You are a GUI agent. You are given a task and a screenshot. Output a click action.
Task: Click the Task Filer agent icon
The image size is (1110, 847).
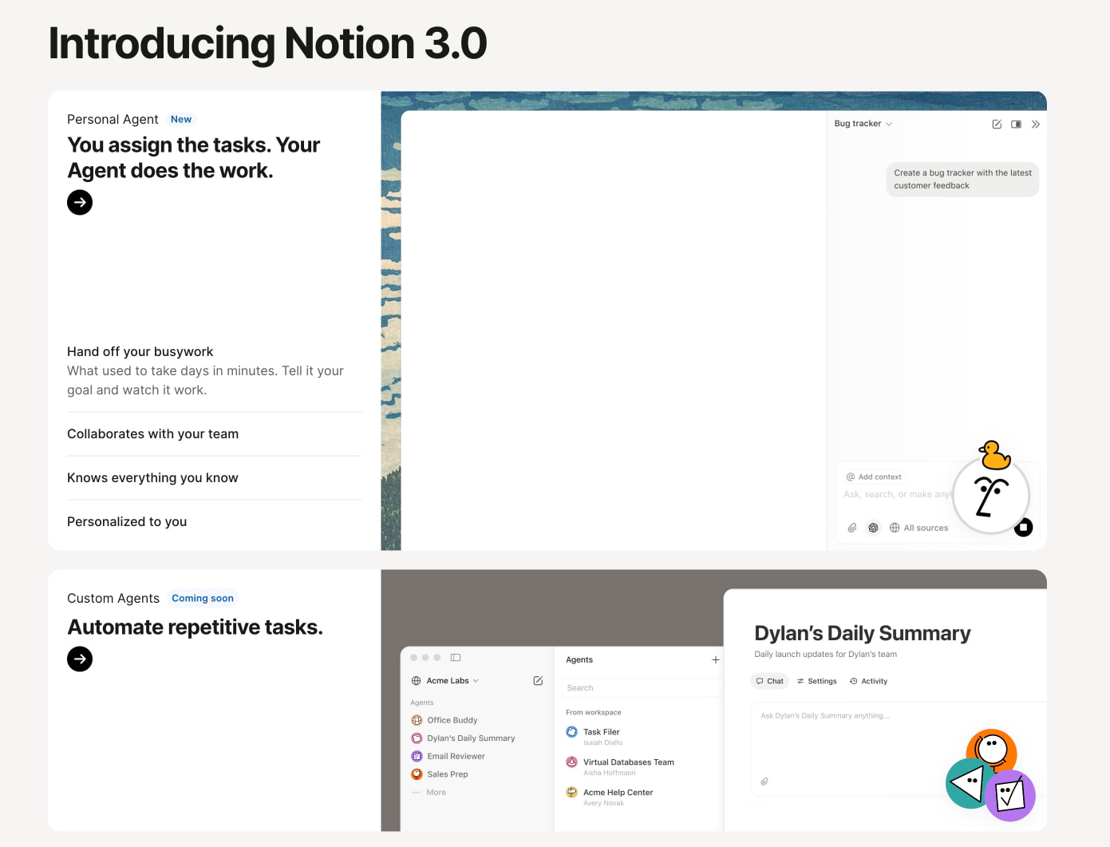click(571, 731)
